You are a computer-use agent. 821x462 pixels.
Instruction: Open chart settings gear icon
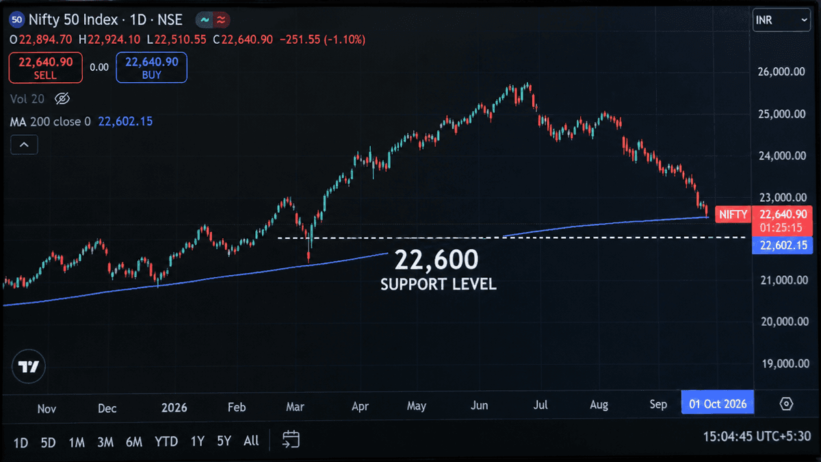coord(786,404)
